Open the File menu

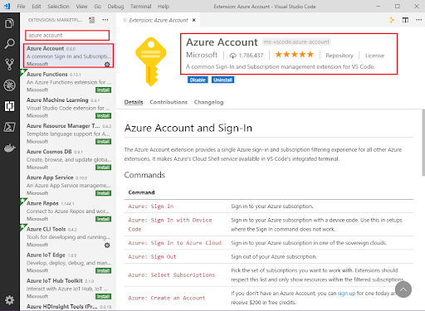(x=21, y=6)
